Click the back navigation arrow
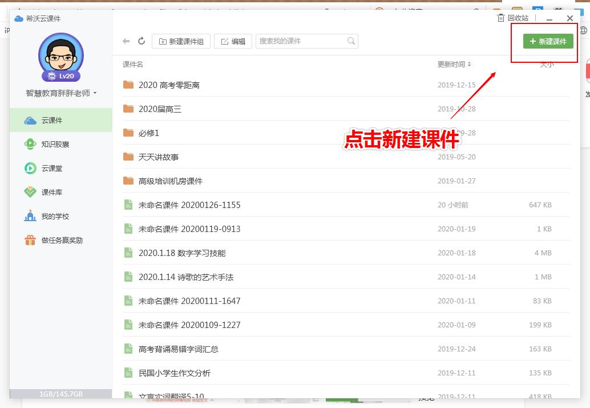 [x=126, y=41]
